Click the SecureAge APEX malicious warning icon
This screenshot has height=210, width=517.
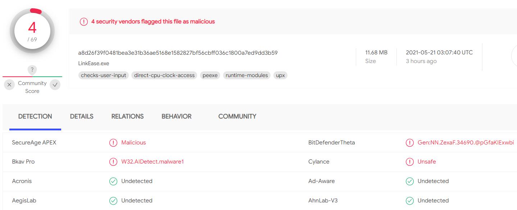(113, 143)
